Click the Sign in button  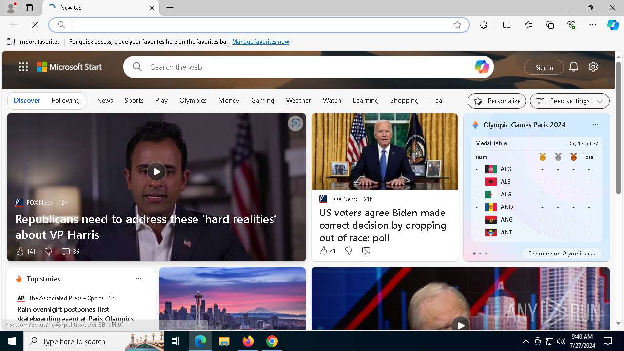point(544,67)
